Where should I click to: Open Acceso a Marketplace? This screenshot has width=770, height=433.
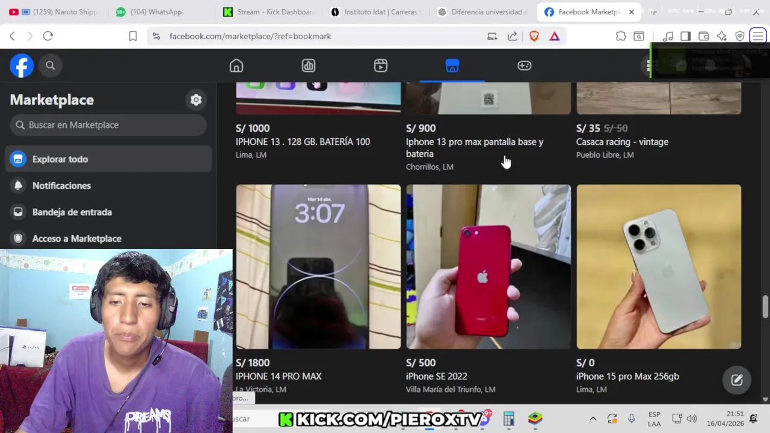coord(108,239)
